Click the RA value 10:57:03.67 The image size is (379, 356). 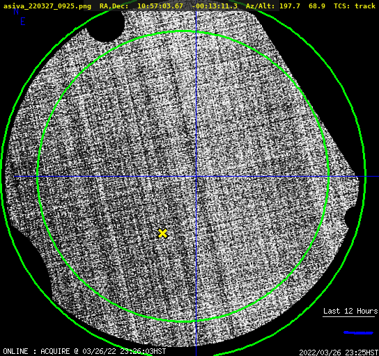click(160, 6)
